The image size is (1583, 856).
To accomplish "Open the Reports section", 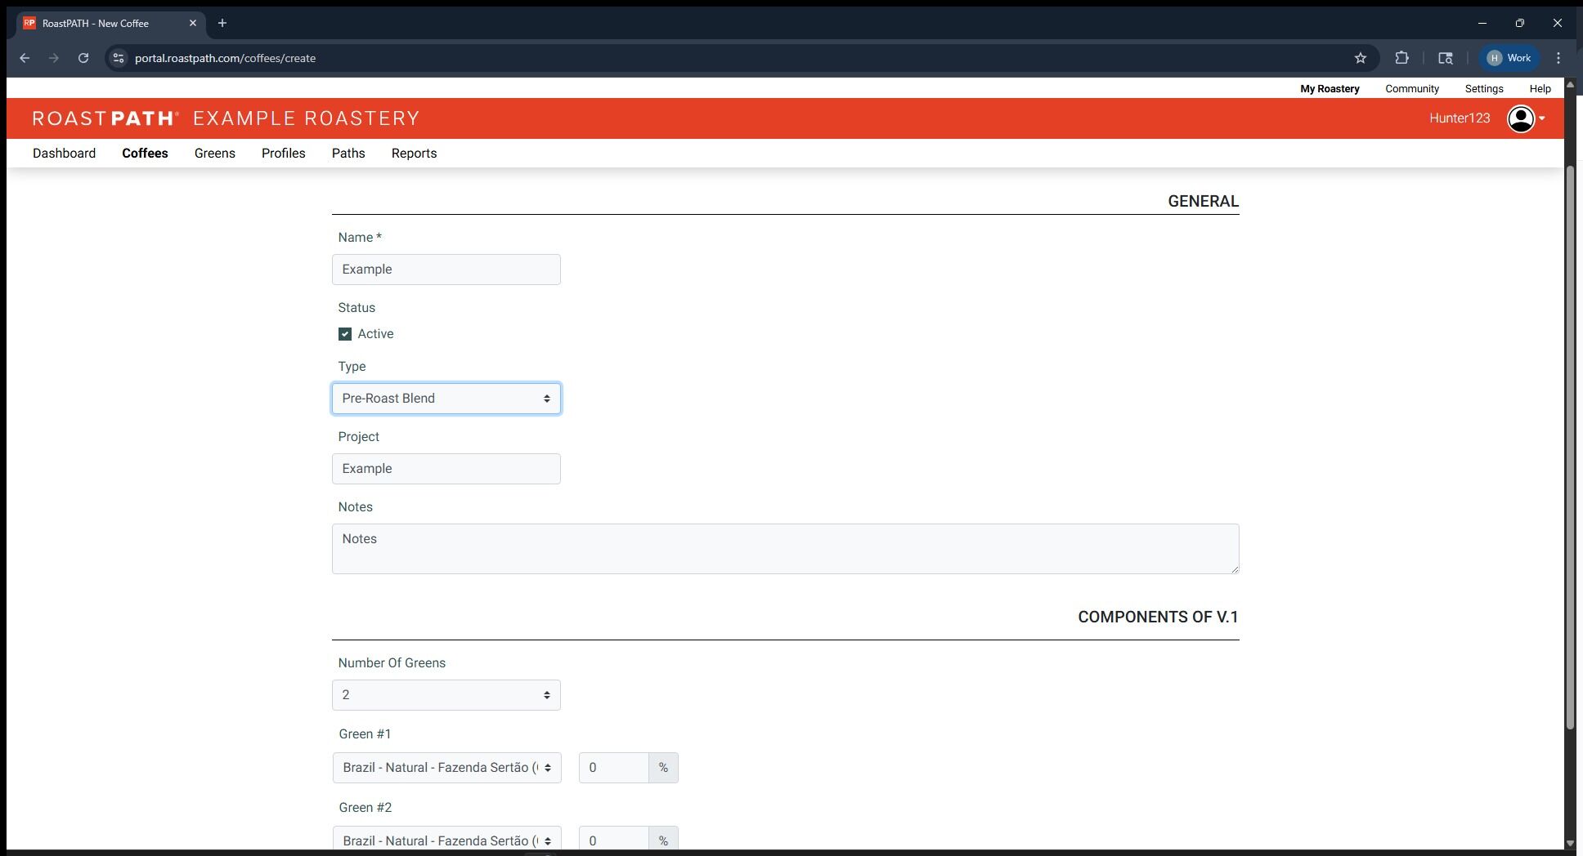I will [414, 154].
